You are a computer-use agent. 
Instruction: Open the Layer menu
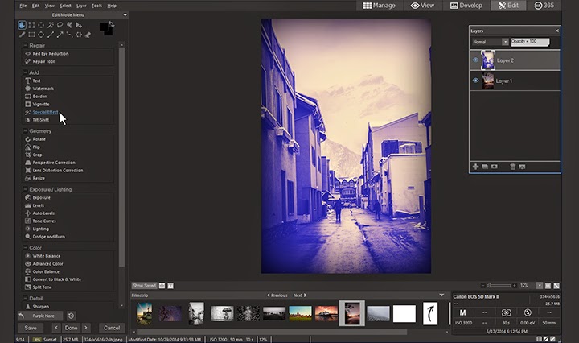[81, 6]
